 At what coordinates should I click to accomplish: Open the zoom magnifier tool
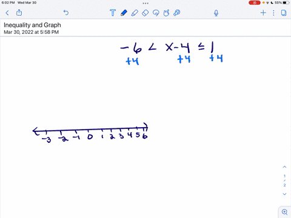click(284, 212)
